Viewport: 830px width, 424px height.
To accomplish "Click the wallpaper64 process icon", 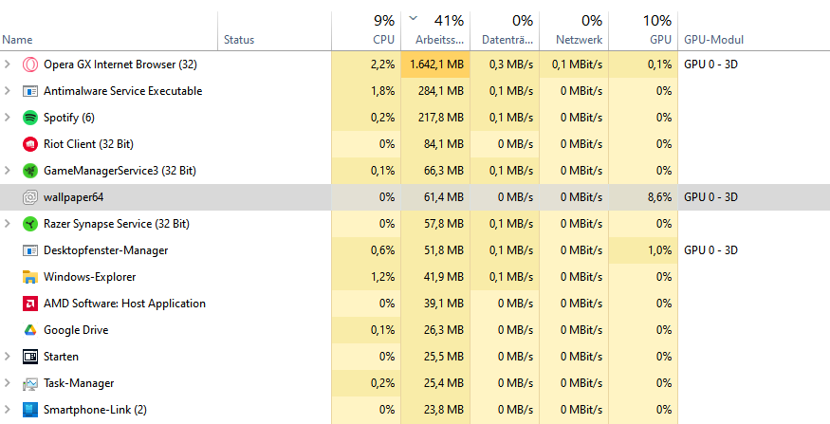I will 30,197.
